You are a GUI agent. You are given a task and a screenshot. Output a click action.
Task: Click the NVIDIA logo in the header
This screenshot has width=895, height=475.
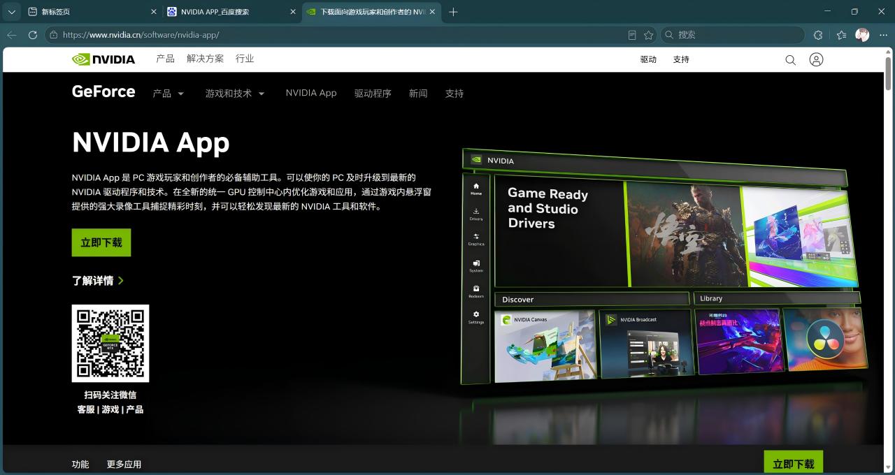pyautogui.click(x=103, y=59)
